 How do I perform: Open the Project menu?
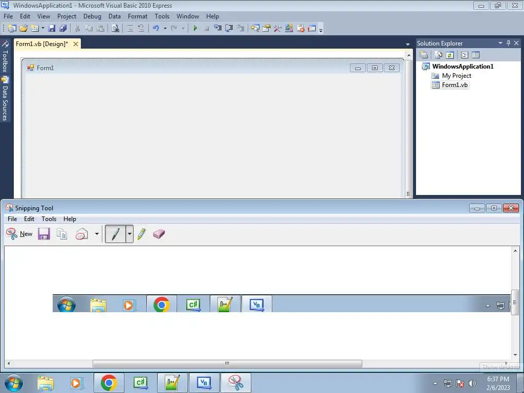pyautogui.click(x=67, y=16)
